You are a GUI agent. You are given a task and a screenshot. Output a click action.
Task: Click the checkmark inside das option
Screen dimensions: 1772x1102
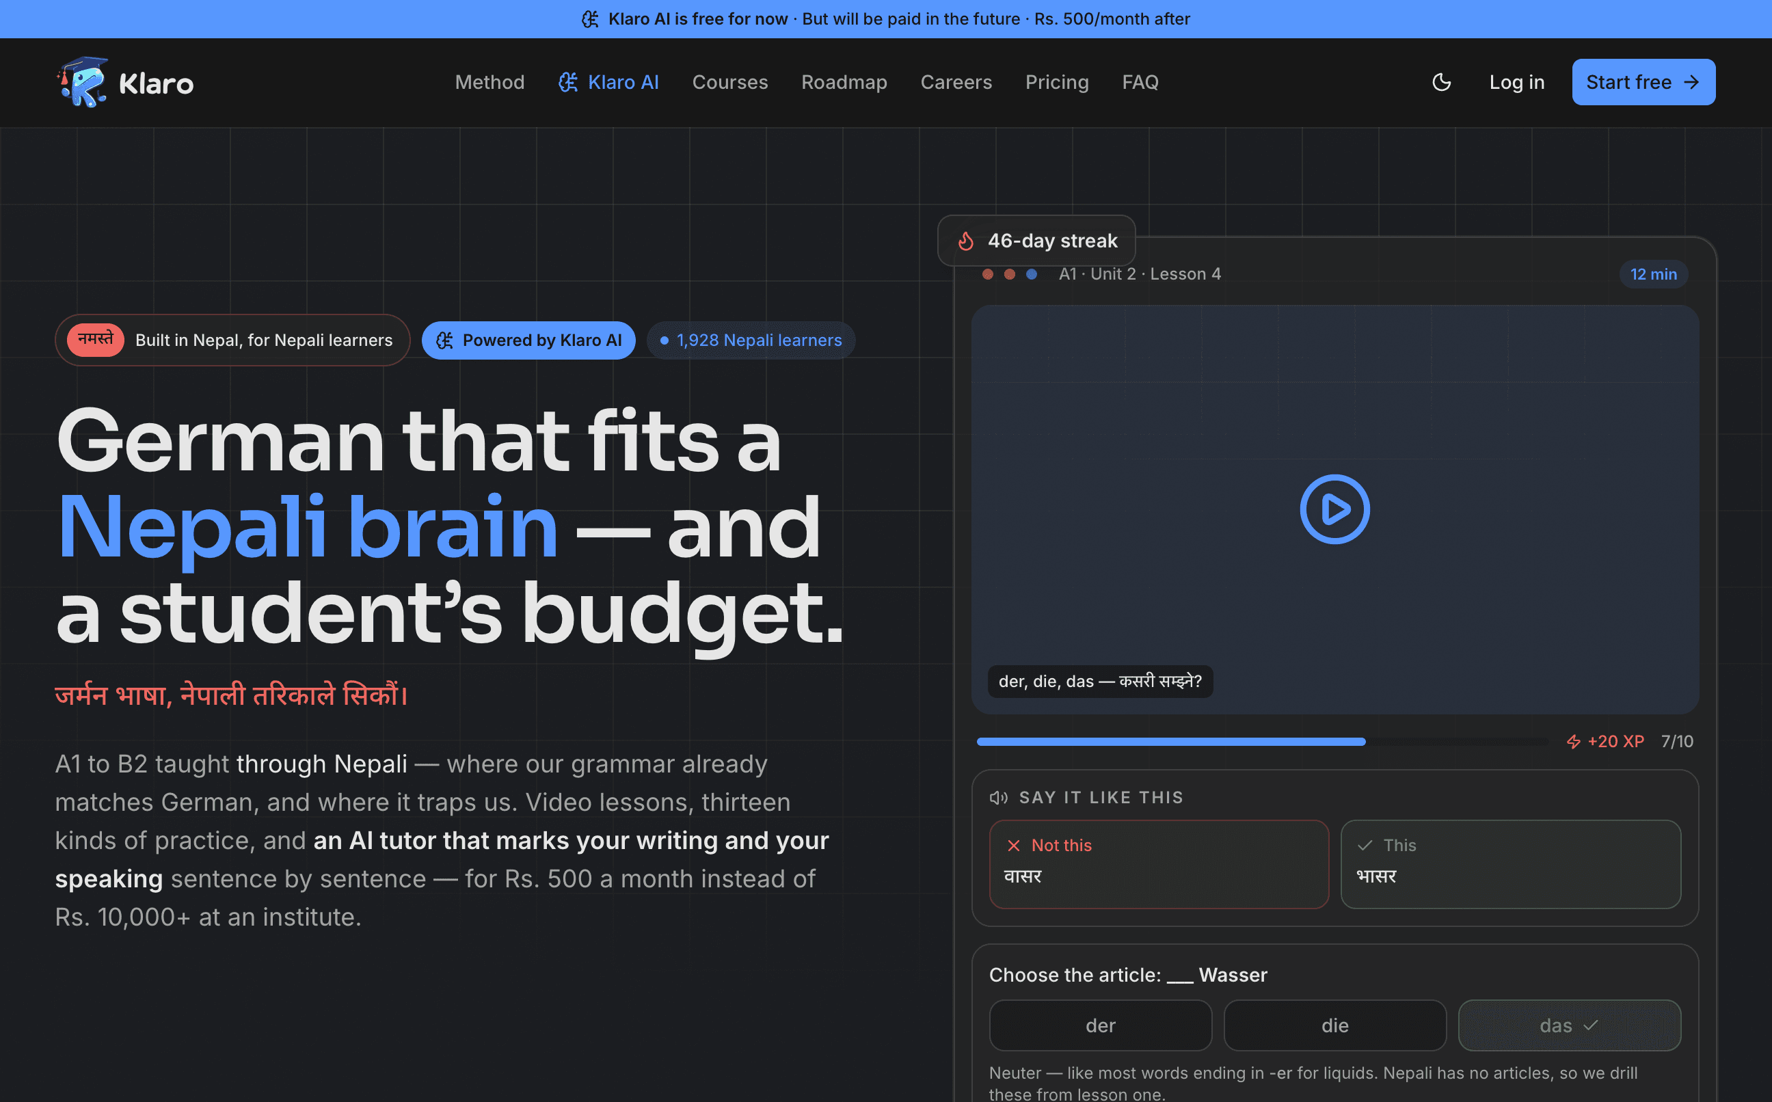pos(1591,1025)
